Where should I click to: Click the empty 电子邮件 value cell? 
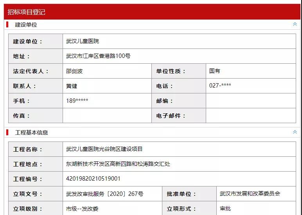pos(251,115)
